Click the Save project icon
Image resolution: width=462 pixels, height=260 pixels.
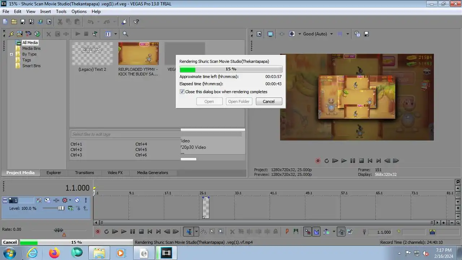pos(22,22)
